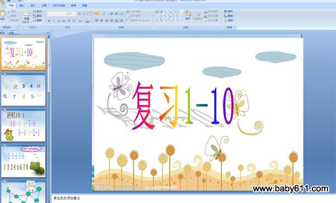Switch to the View (视图) tab
The height and width of the screenshot is (203, 336).
pos(84,6)
